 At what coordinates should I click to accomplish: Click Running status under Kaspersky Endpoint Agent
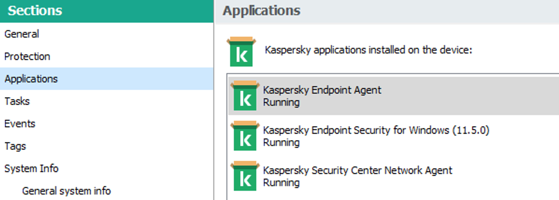(281, 102)
